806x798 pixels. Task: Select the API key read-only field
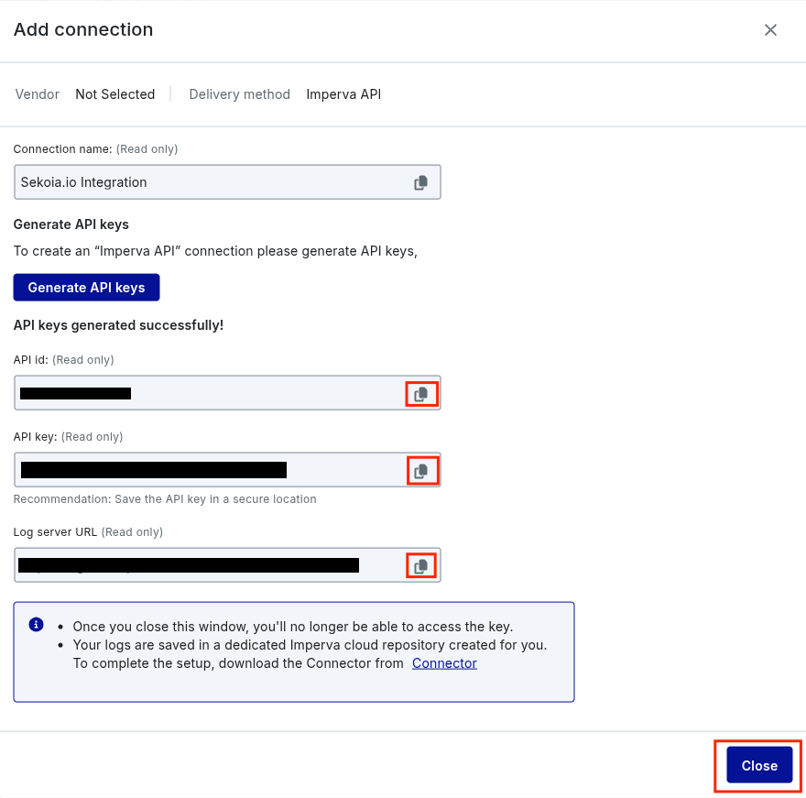click(x=339, y=470)
